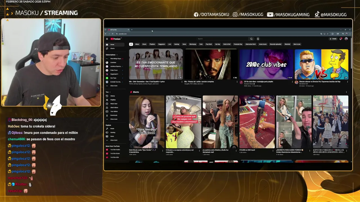The image size is (360, 202).
Task: Click the search magnifier button
Action: click(x=251, y=39)
